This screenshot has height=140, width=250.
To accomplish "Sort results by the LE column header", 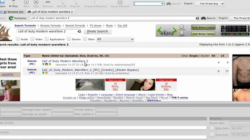I will click(x=223, y=56).
